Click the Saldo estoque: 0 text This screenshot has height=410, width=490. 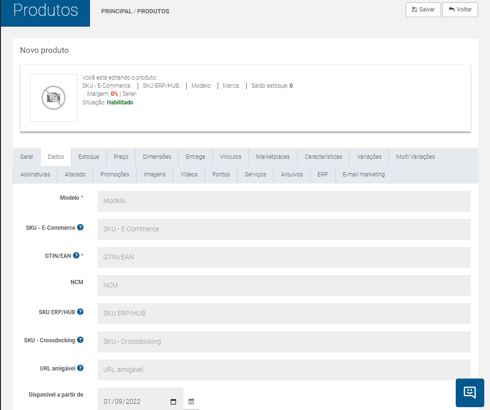coord(272,86)
